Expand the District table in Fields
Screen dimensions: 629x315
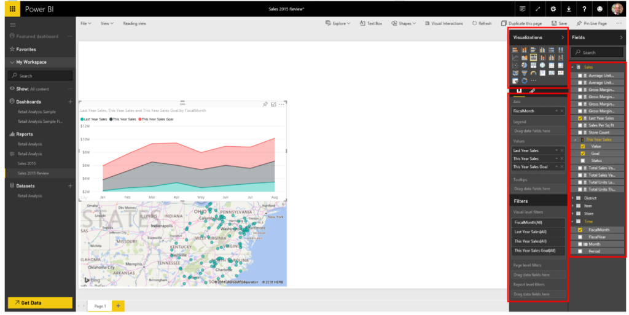(x=572, y=198)
